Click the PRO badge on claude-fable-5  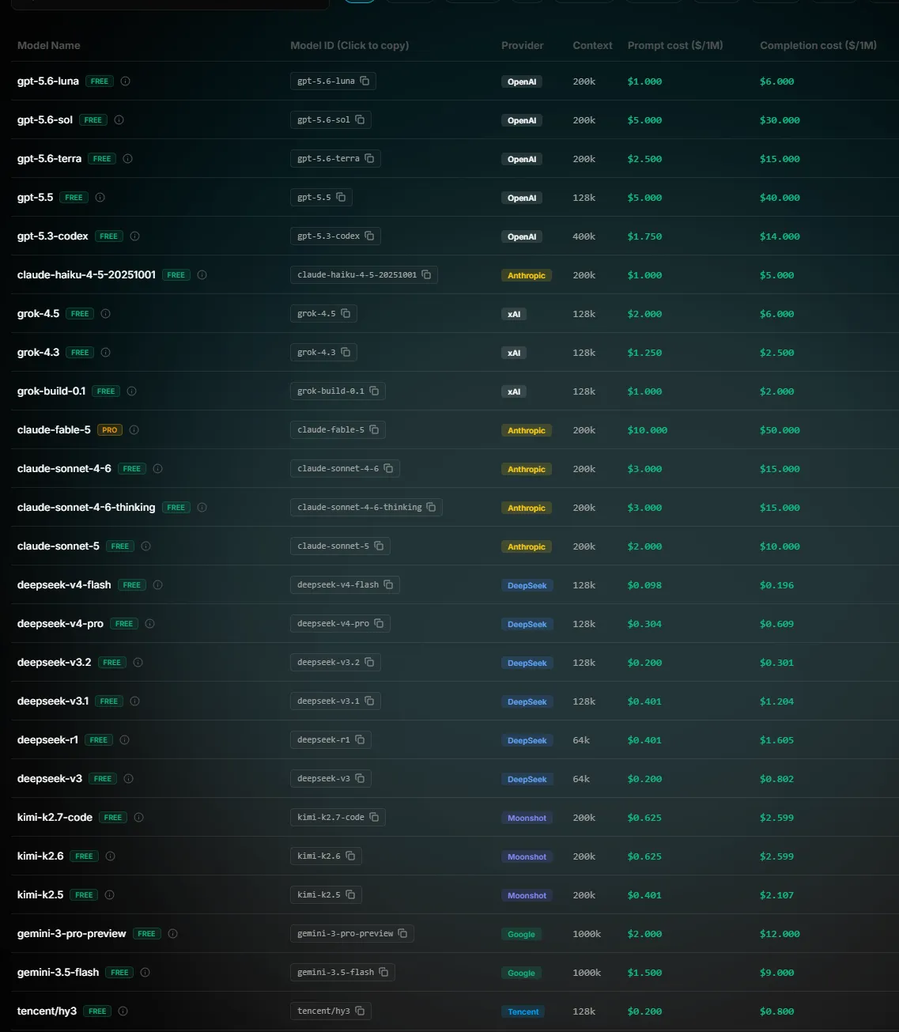coord(110,430)
